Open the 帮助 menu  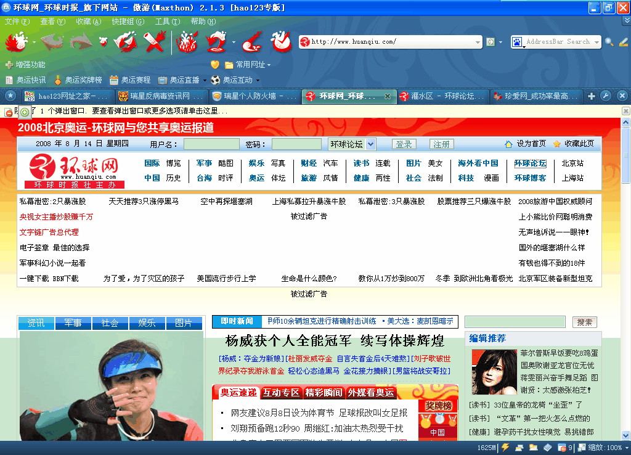point(203,22)
